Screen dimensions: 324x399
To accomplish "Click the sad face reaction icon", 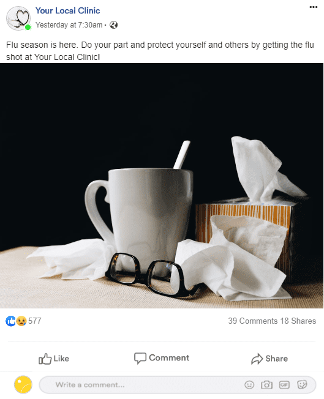I will [21, 321].
